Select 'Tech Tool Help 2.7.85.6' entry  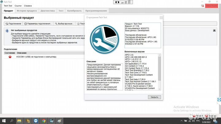(135, 79)
